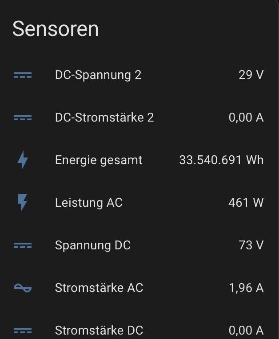Click the Leistung AC flash icon

pos(23,203)
